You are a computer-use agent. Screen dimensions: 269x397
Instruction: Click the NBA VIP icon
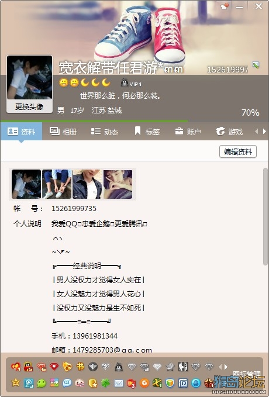coord(183,367)
